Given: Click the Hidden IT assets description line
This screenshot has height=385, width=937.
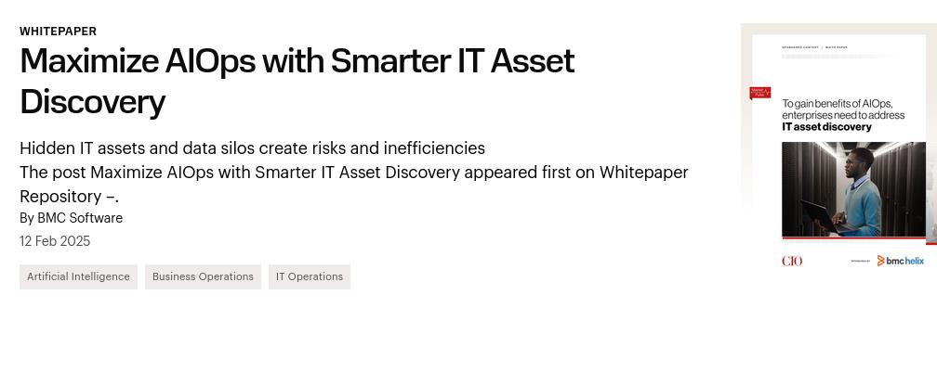Looking at the screenshot, I should [x=252, y=148].
